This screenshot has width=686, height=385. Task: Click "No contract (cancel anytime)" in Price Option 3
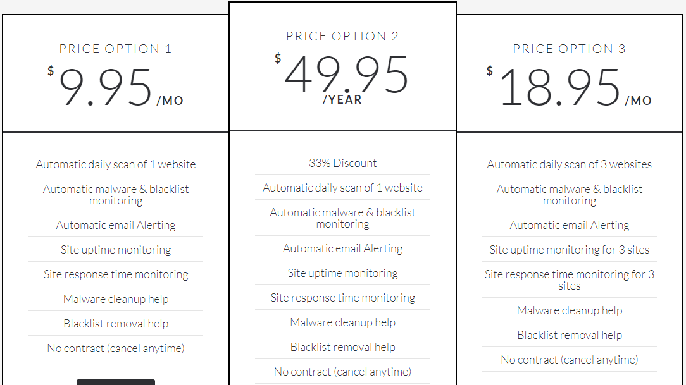(569, 360)
